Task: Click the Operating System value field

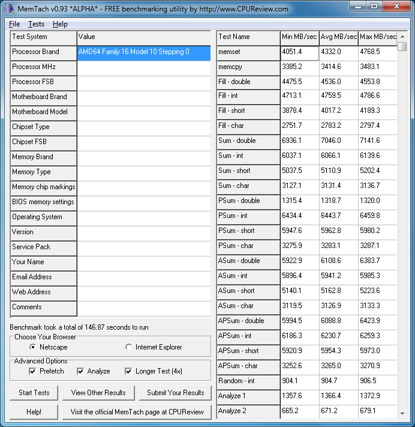Action: [144, 219]
